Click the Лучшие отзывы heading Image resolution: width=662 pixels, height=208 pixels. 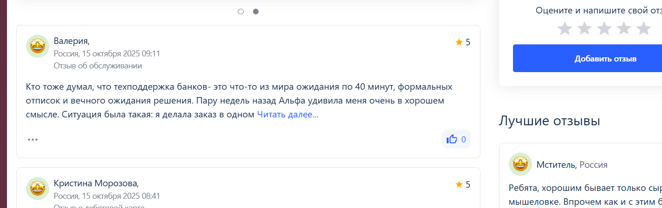(549, 121)
